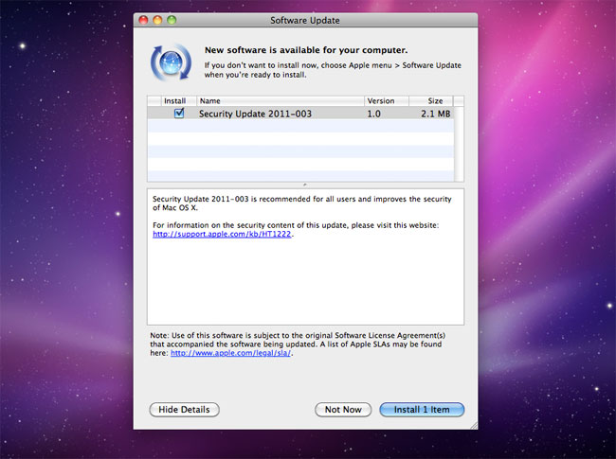Click the update list vertical scrollbar
The height and width of the screenshot is (459, 616).
(460, 142)
